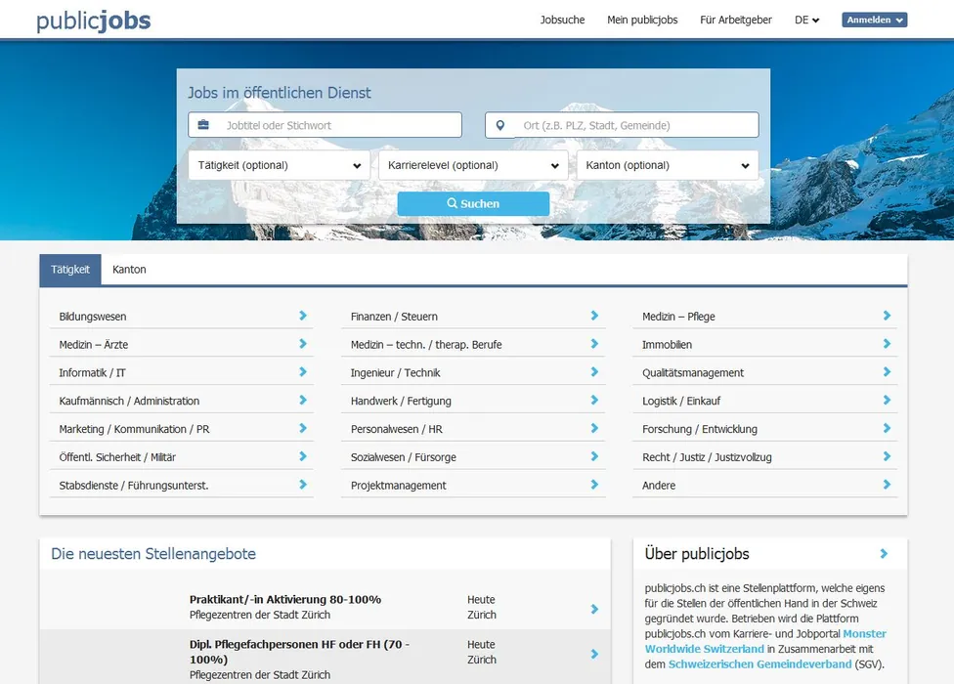Click the arrow icon next to Informatik / IT
This screenshot has height=684, width=954.
click(303, 371)
